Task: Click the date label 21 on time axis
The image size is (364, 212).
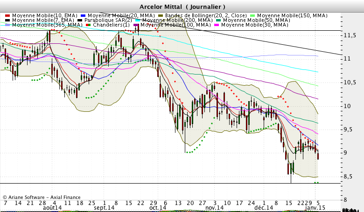Action: [30, 203]
